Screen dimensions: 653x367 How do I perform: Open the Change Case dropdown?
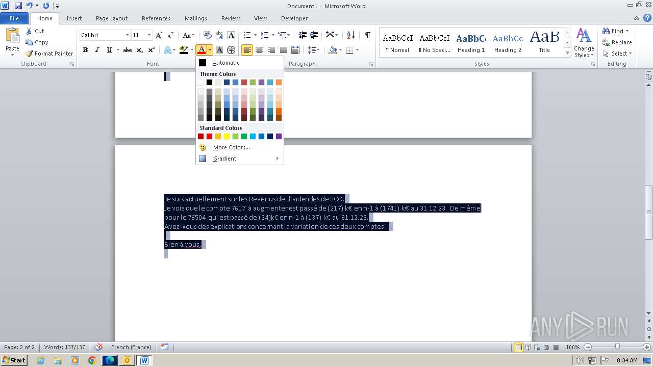coord(188,35)
